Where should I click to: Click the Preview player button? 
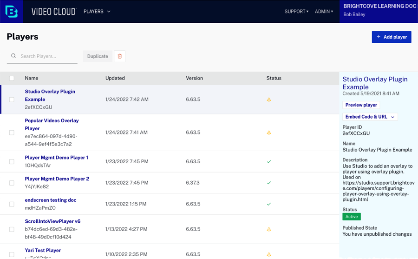click(361, 105)
